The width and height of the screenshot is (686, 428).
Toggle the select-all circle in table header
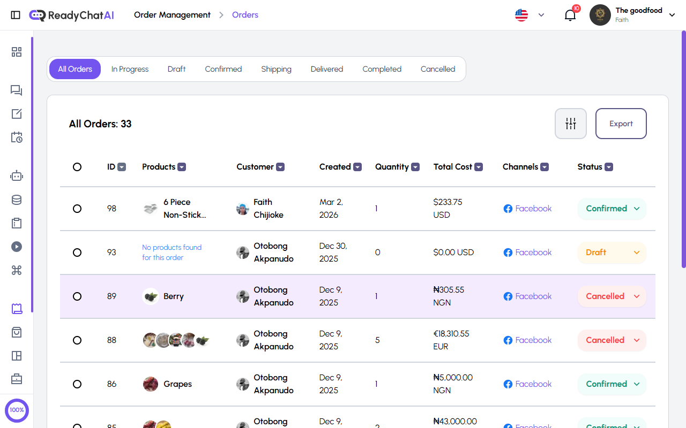[77, 167]
